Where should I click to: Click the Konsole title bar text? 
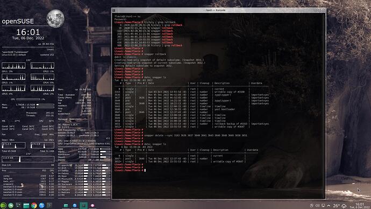click(x=215, y=10)
